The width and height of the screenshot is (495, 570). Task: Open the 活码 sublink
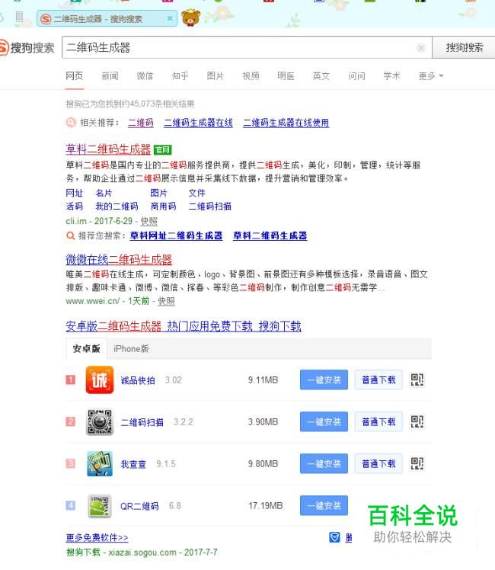(x=75, y=207)
